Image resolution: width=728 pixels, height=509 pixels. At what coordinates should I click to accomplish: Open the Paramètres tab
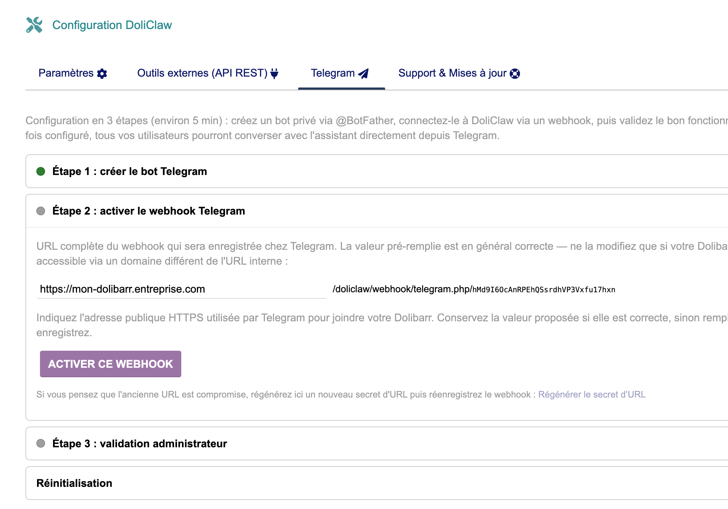[66, 73]
